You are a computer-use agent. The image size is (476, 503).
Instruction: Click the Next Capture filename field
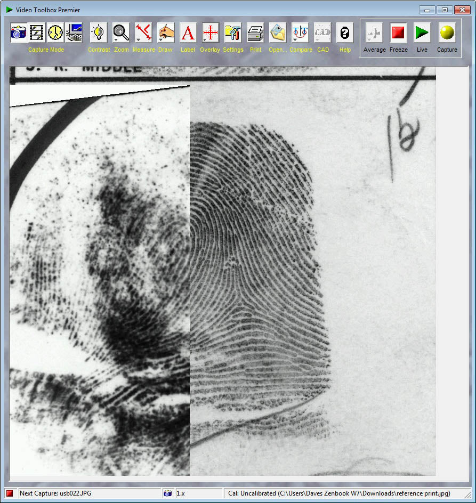coord(89,493)
